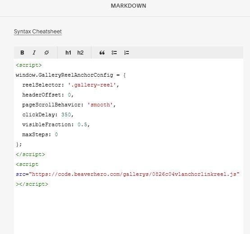
Task: Click the headerOffset value 0
Action: (x=69, y=95)
